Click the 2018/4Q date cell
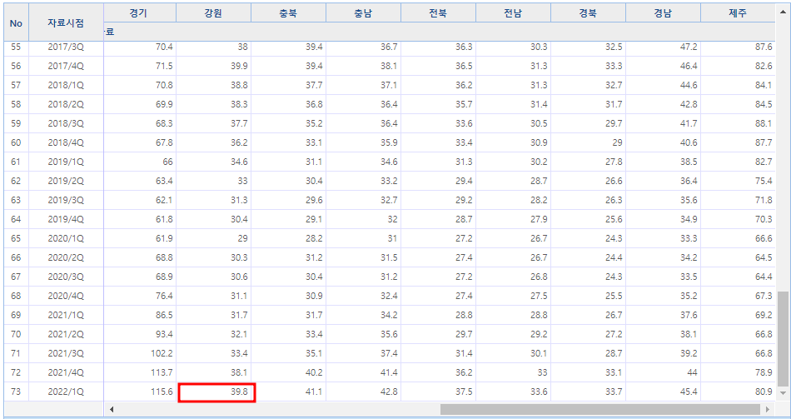The width and height of the screenshot is (791, 419). pyautogui.click(x=66, y=143)
